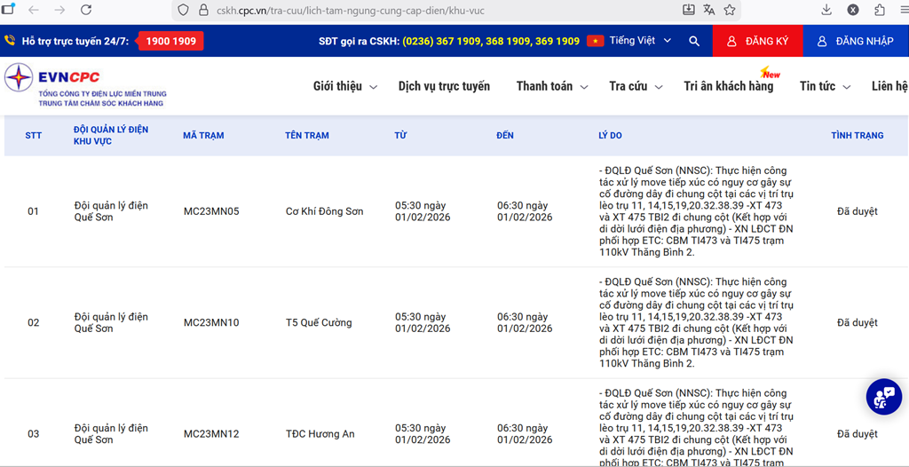Viewport: 909px width, 467px height.
Task: Click the browser translate page icon
Action: pos(709,10)
